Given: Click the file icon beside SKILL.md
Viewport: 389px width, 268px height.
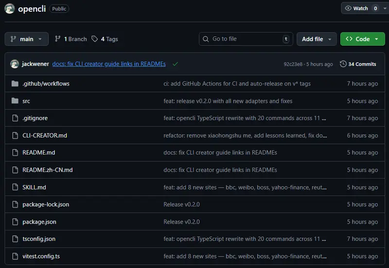Looking at the screenshot, I should (15, 187).
